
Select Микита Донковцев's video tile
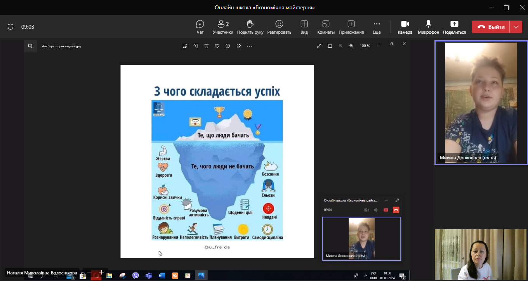481,103
